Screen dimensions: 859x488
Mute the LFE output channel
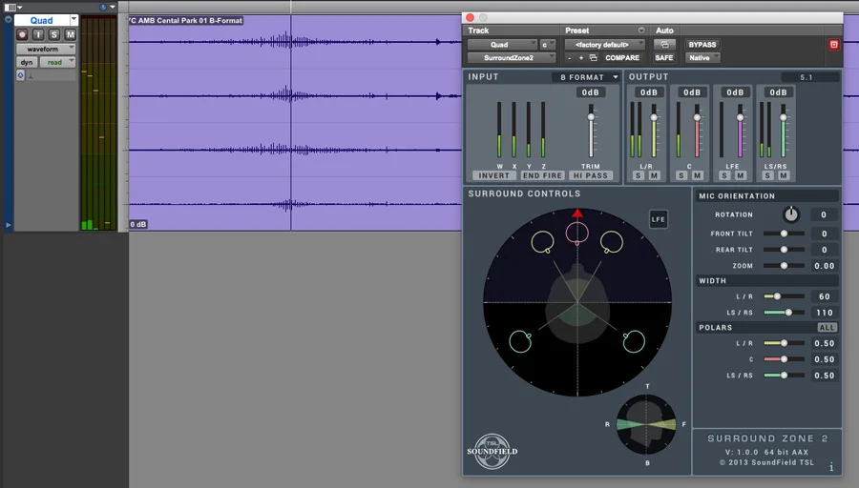click(741, 175)
